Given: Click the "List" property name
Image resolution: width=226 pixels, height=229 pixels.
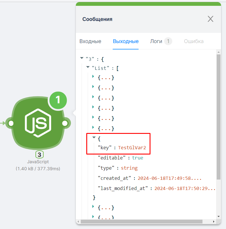Looking at the screenshot, I should pos(101,68).
